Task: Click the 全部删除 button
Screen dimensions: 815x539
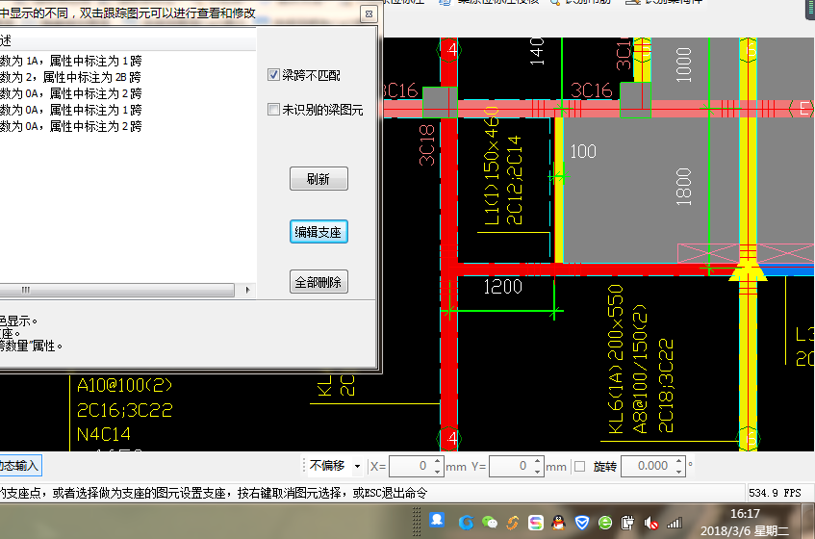Action: (318, 282)
